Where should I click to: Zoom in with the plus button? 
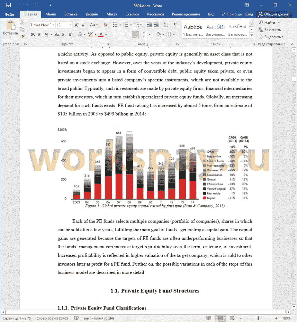[276, 318]
